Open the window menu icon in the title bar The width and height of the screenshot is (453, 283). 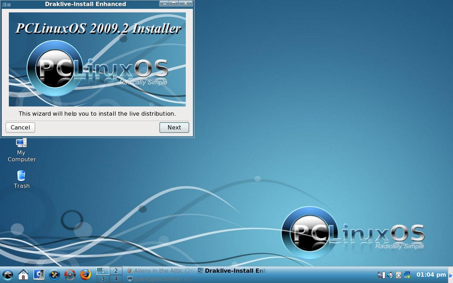4,4
